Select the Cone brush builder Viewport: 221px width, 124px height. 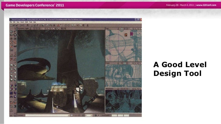[15, 76]
